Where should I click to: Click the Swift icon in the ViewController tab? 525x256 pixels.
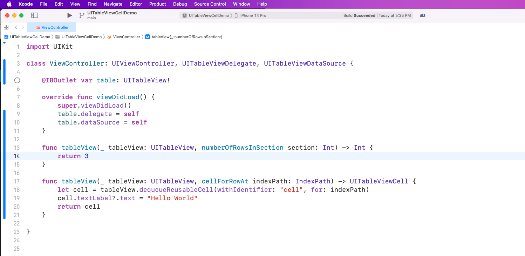click(38, 27)
